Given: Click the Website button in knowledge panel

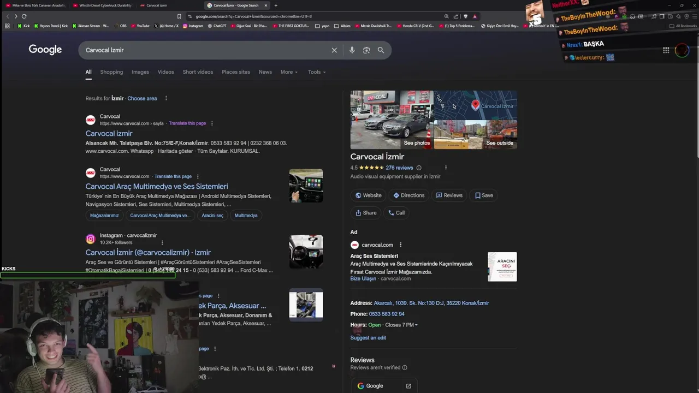Looking at the screenshot, I should [x=369, y=195].
